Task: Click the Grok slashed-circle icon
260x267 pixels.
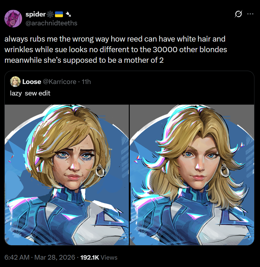Action: tap(238, 14)
